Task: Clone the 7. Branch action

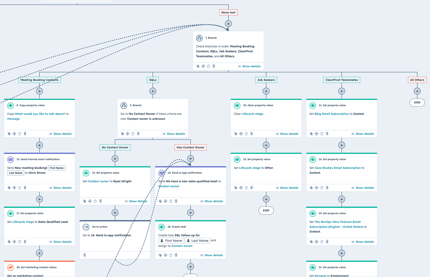Action: (x=198, y=66)
